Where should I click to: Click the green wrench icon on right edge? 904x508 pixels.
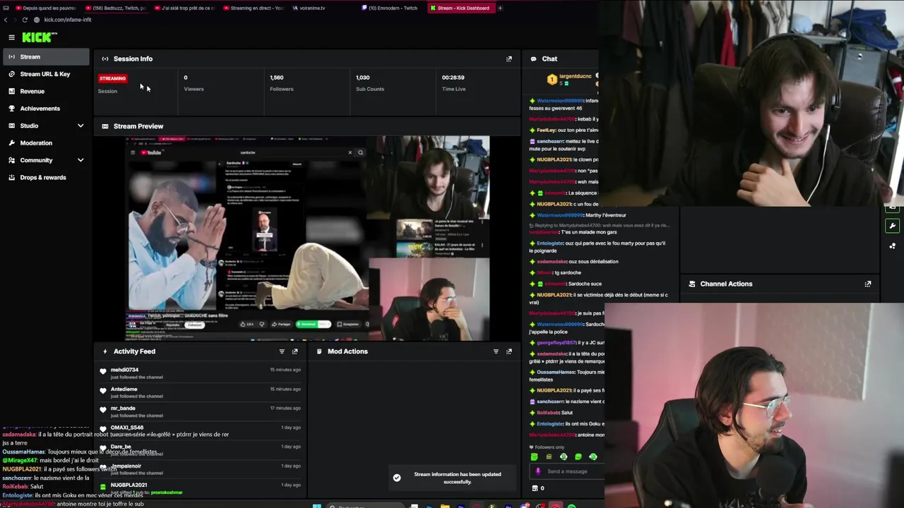[893, 226]
